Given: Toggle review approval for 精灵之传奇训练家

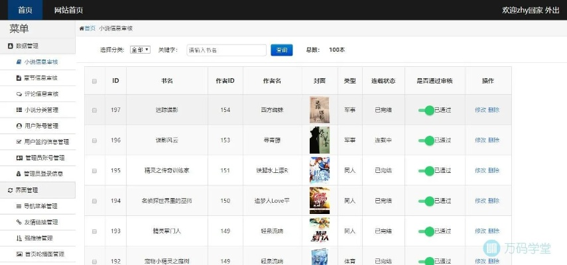Looking at the screenshot, I should [426, 171].
